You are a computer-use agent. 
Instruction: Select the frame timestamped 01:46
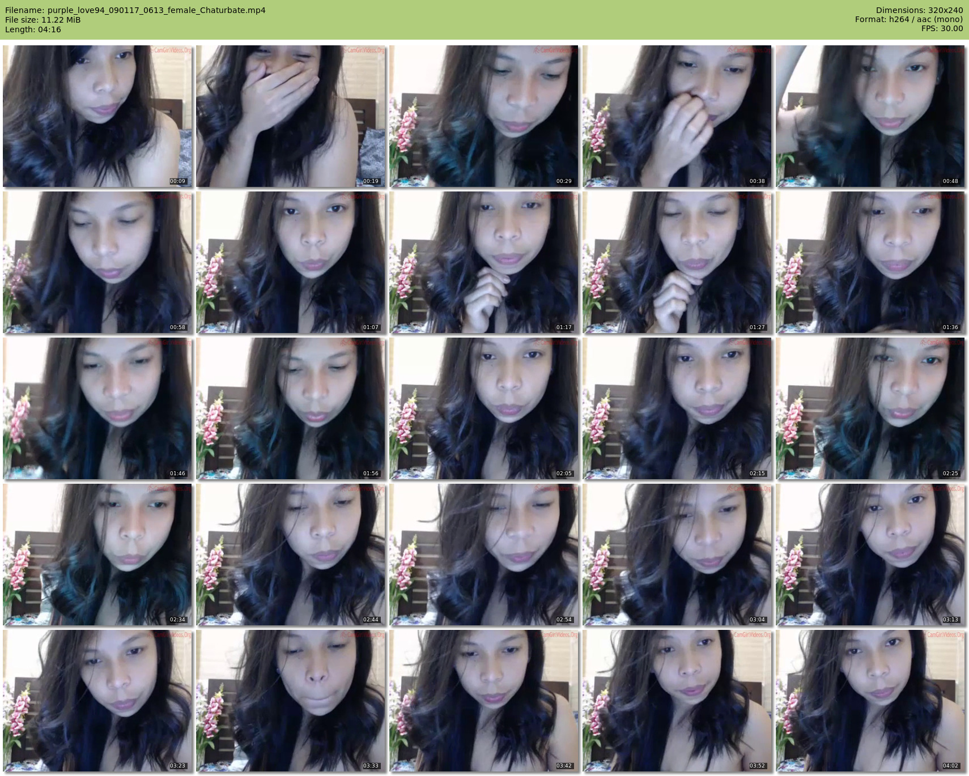pyautogui.click(x=97, y=408)
